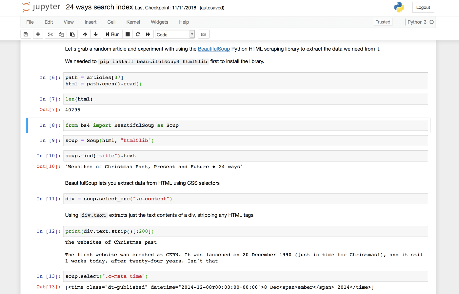The height and width of the screenshot is (294, 459).
Task: Click pip install beautifulsoup4 html5lib text
Action: (153, 61)
